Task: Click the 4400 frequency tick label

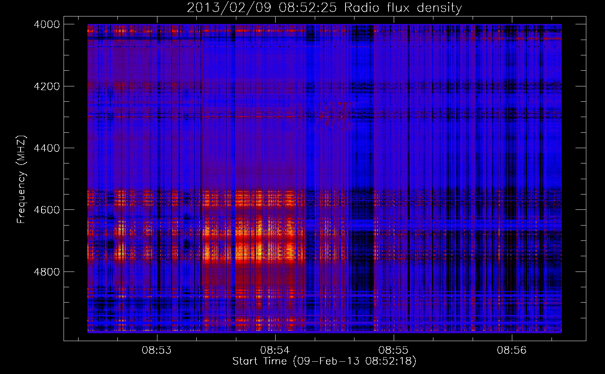Action: coord(47,148)
